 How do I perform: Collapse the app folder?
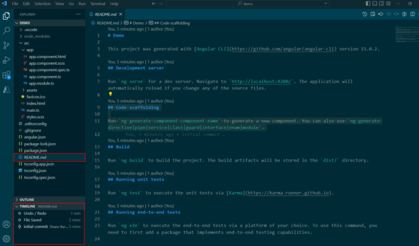point(23,50)
